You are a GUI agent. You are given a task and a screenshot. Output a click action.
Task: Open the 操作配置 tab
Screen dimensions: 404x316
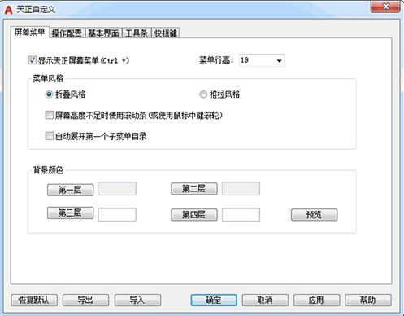coord(67,33)
